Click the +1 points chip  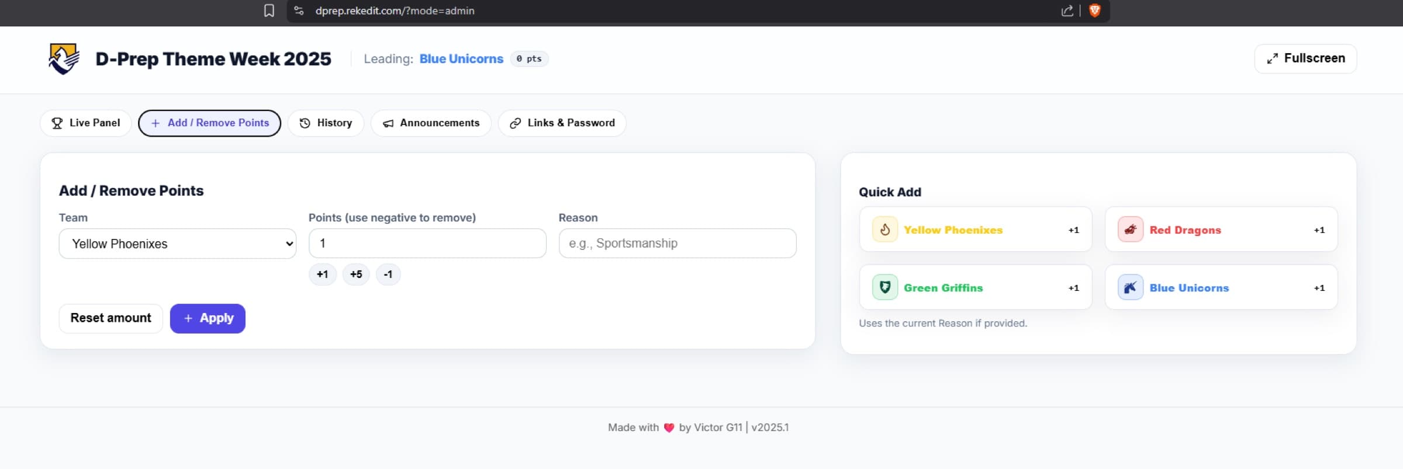coord(323,275)
